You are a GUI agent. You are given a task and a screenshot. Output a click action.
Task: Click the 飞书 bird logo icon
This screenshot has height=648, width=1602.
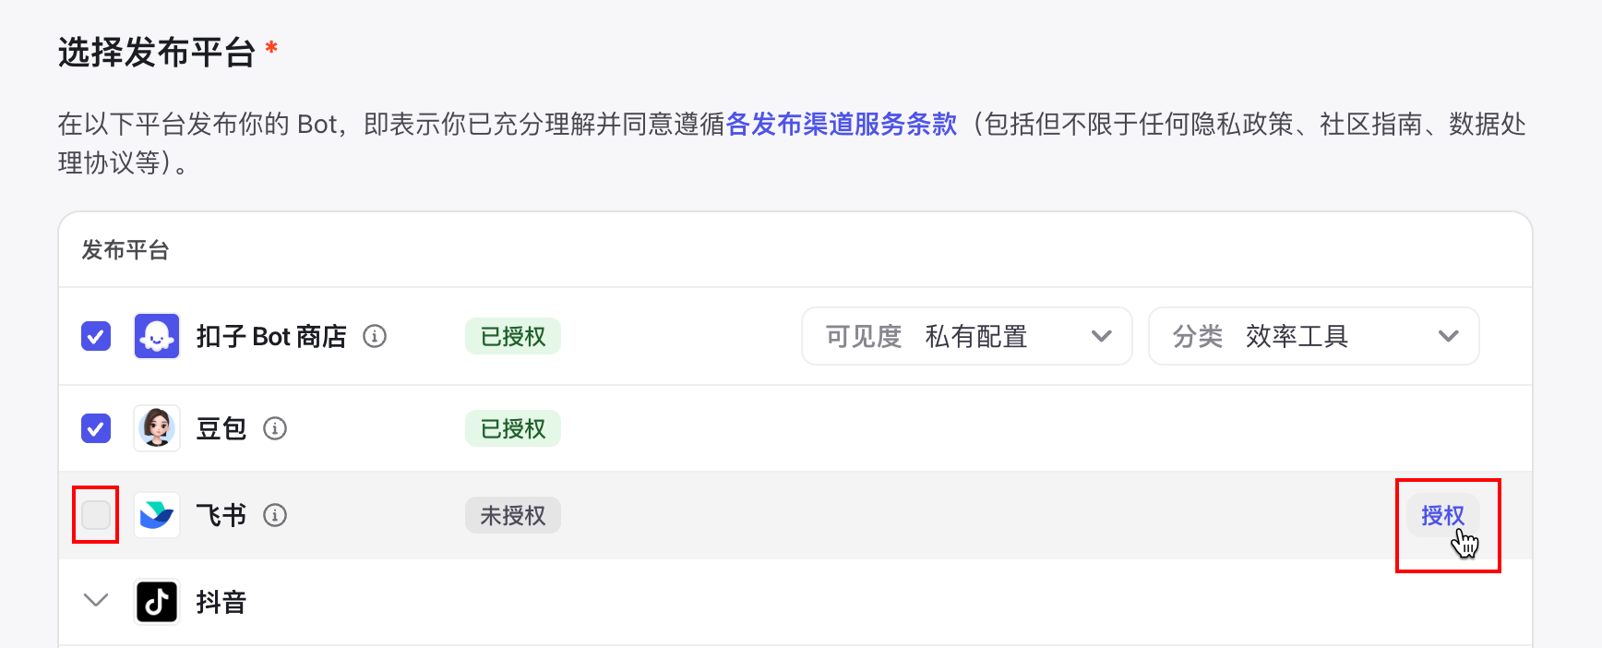point(157,515)
